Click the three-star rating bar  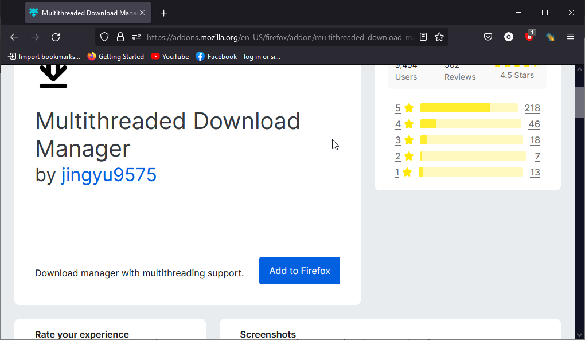coord(471,140)
